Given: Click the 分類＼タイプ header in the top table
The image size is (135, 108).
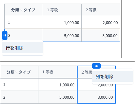Looking at the screenshot, I should (x=24, y=10).
